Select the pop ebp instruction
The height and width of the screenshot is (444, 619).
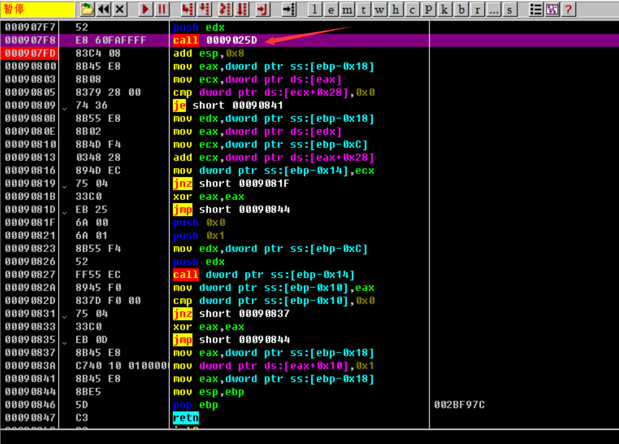coord(196,405)
